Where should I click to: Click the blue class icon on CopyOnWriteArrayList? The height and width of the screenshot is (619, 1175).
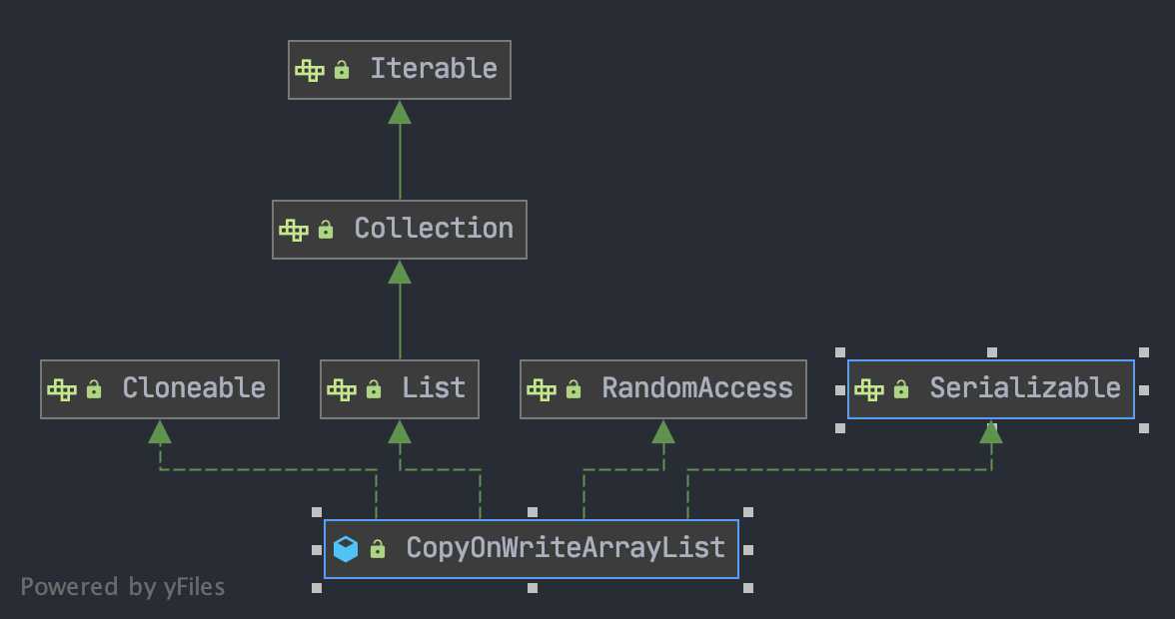[x=346, y=549]
